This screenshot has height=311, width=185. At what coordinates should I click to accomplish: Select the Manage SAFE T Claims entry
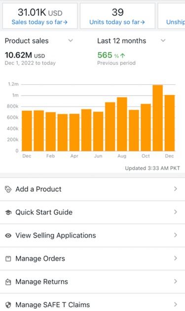click(93, 302)
